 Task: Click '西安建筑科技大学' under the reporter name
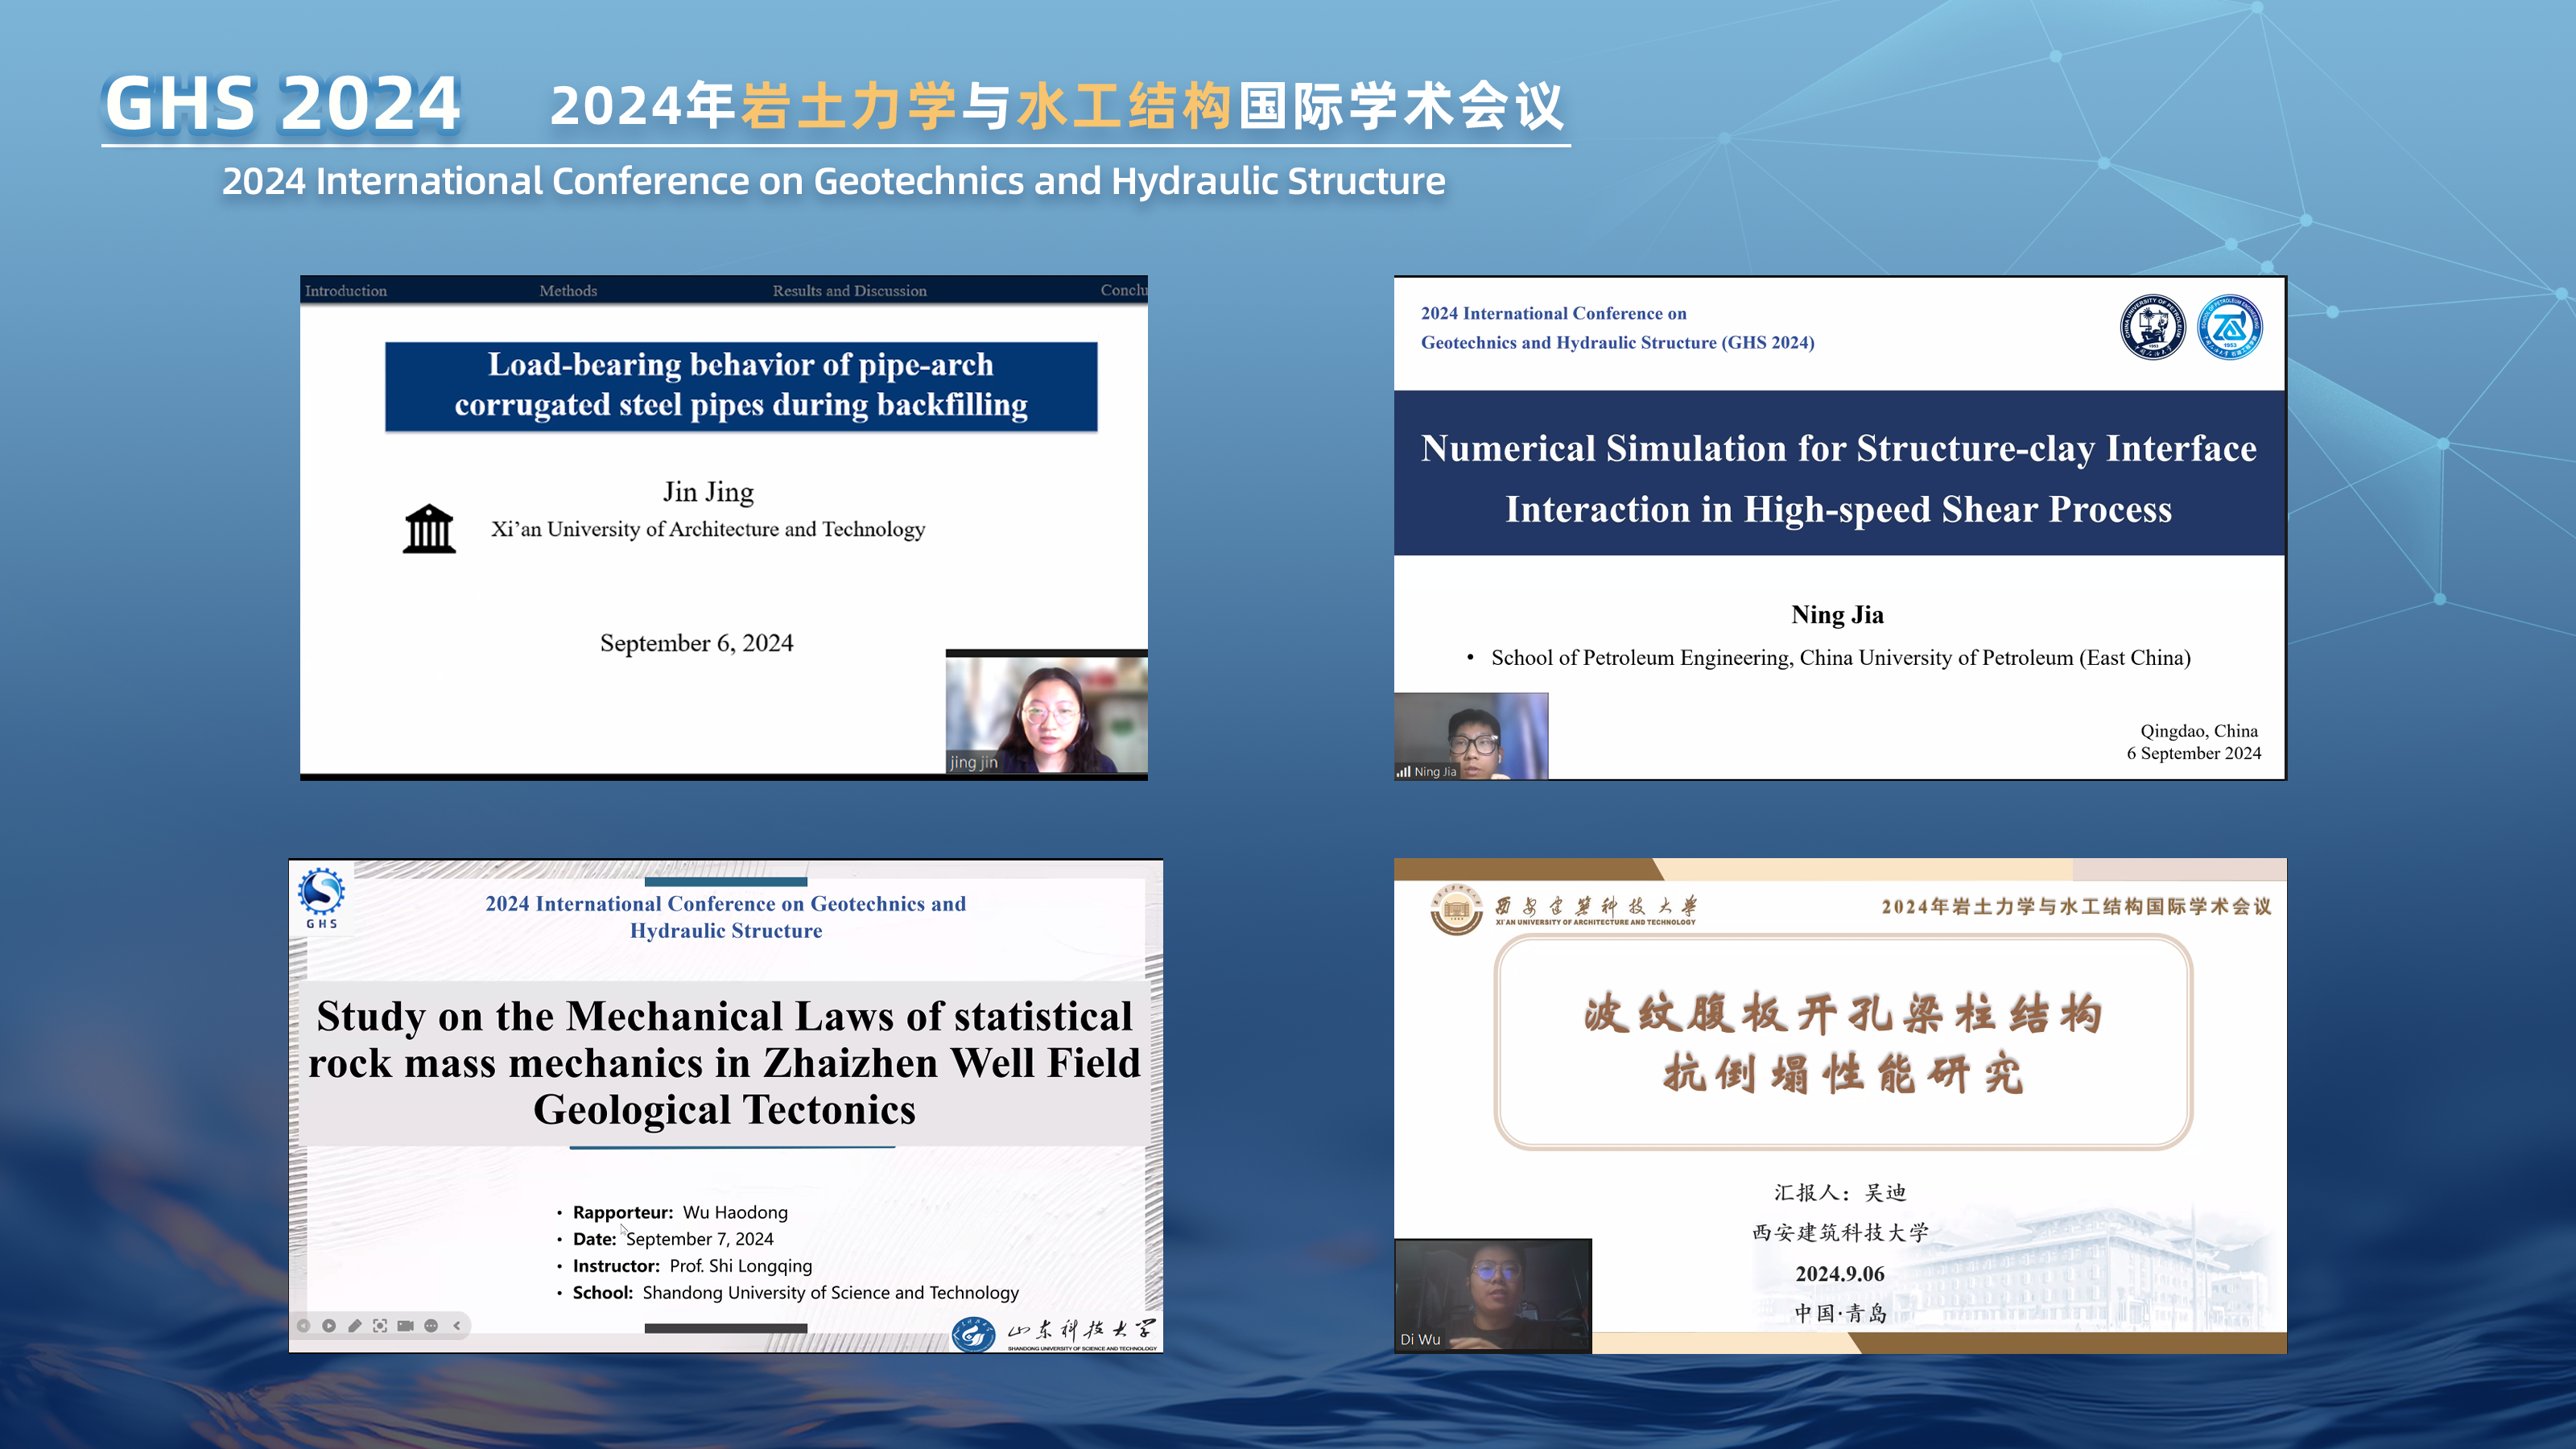click(1840, 1233)
